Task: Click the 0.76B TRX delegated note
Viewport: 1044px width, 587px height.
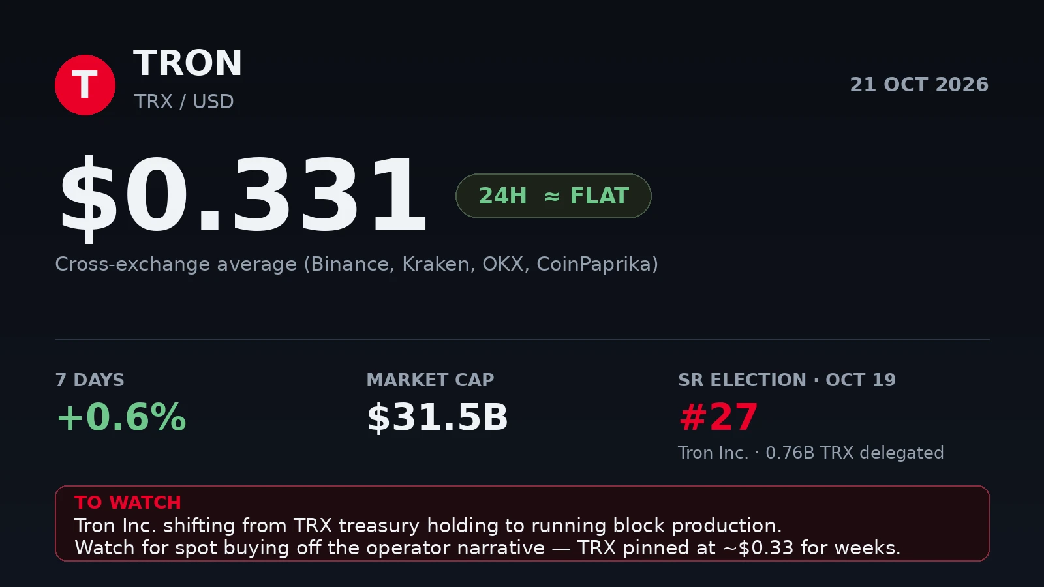Action: [855, 453]
